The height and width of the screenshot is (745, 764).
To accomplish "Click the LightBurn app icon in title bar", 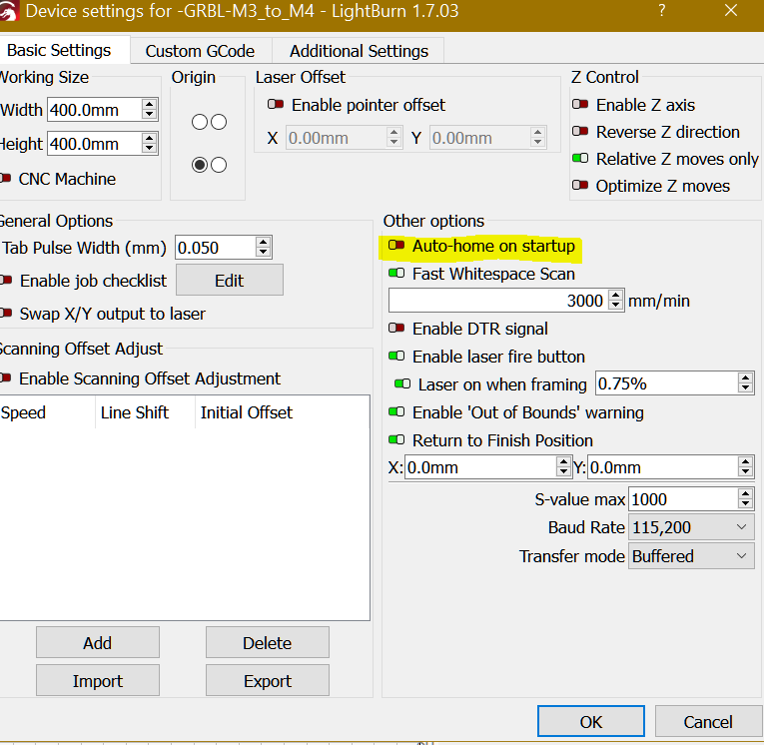I will coord(8,12).
